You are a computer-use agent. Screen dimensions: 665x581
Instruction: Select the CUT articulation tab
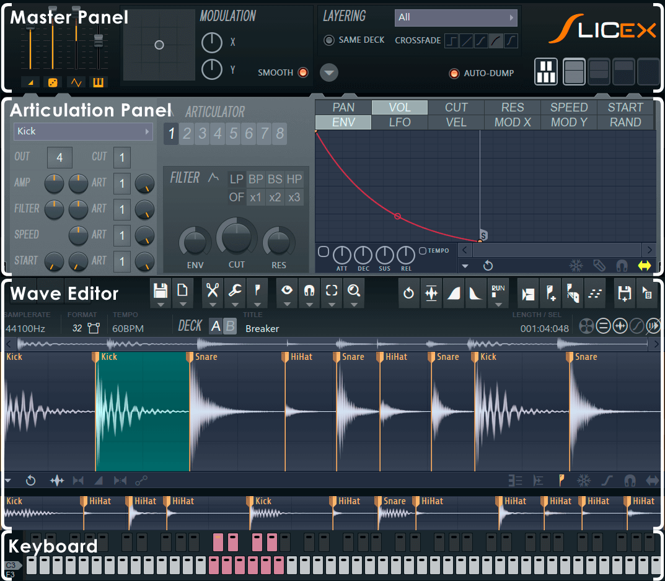click(x=456, y=108)
